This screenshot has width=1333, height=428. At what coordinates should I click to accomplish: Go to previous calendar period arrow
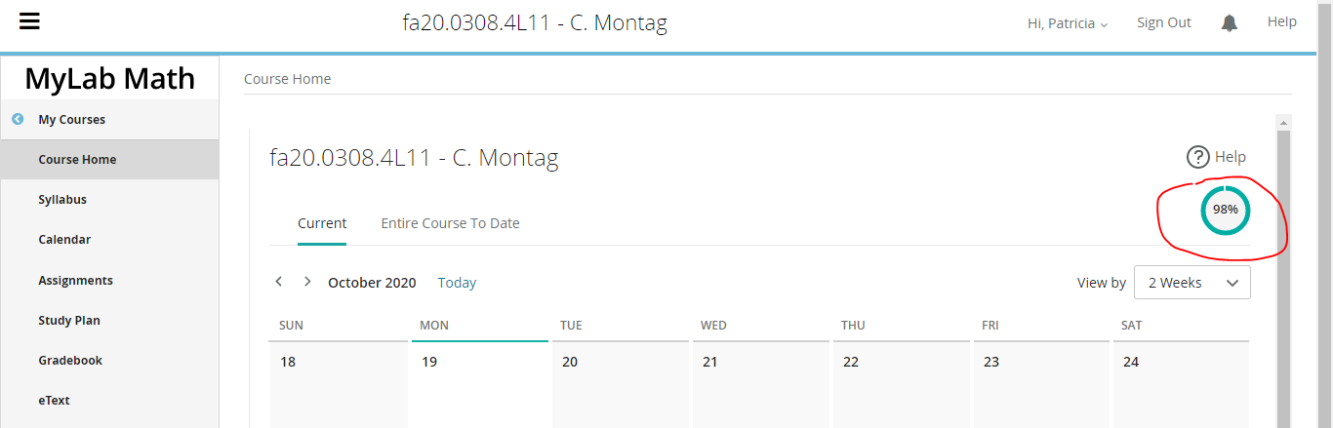279,282
